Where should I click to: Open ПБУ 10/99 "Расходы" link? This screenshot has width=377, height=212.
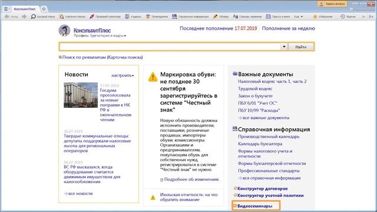(x=259, y=111)
